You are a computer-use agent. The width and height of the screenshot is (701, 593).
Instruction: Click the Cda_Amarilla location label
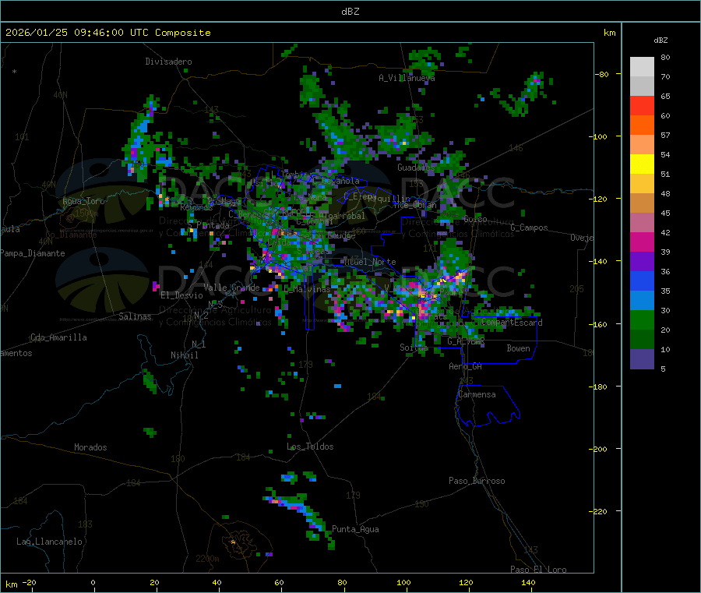[58, 337]
